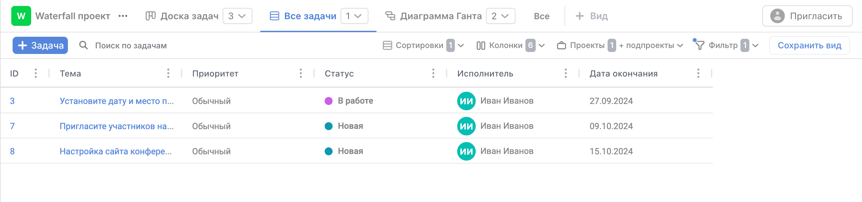Open Дата окончания column options menu
Image resolution: width=862 pixels, height=202 pixels.
tap(698, 73)
